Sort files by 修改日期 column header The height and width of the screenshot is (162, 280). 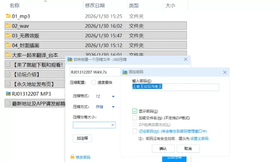[x=95, y=6]
